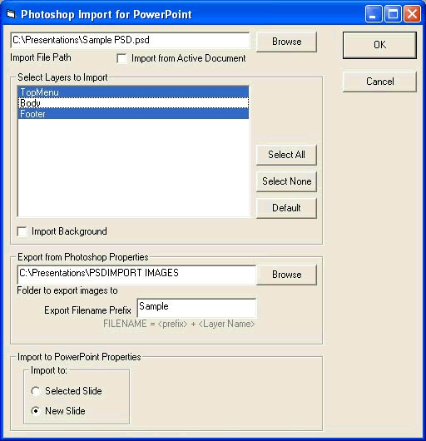Click the Select None button
Image resolution: width=426 pixels, height=441 pixels.
pyautogui.click(x=286, y=181)
